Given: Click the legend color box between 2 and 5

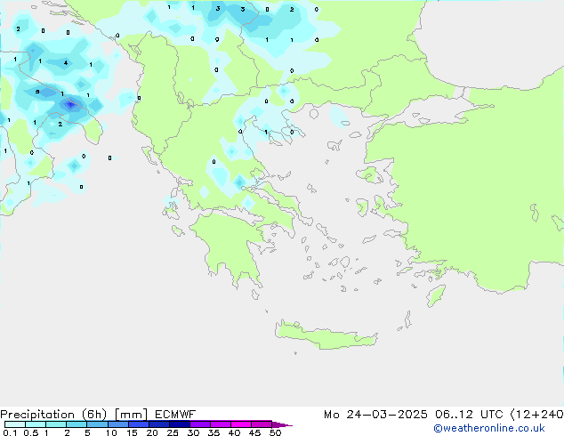Looking at the screenshot, I should click(x=77, y=424).
